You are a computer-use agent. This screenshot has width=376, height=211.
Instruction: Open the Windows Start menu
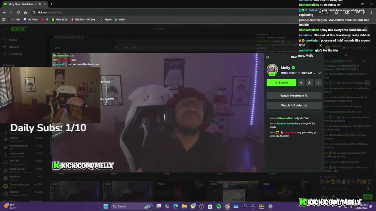tap(106, 206)
